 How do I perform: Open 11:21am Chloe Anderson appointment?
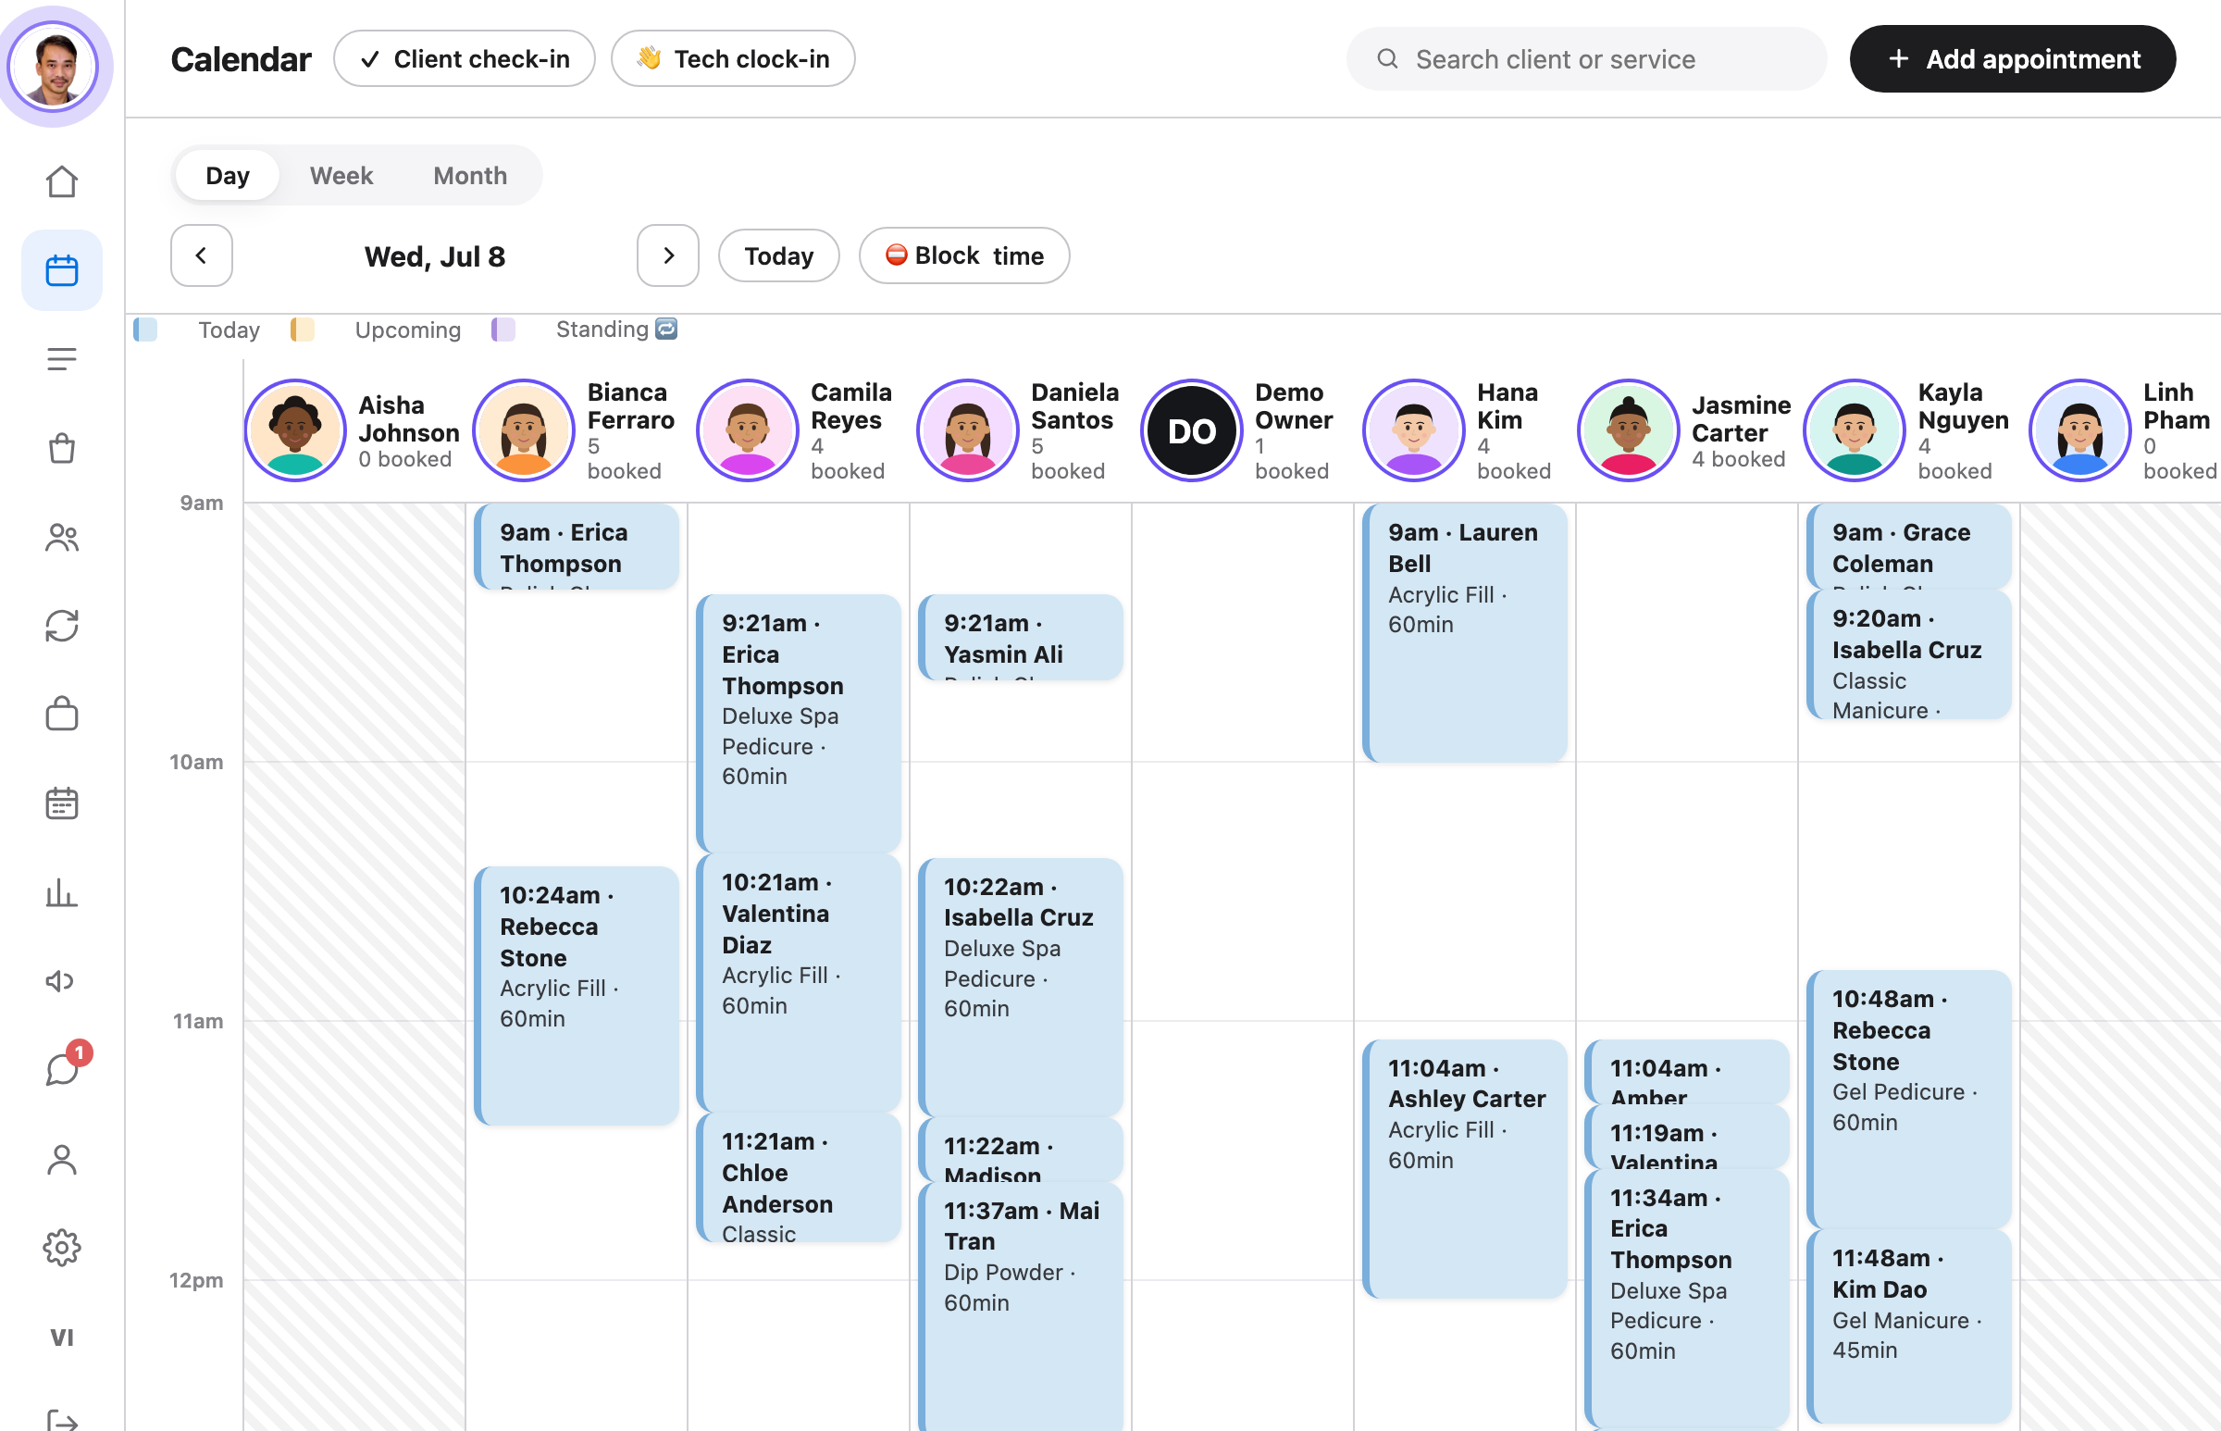click(x=799, y=1178)
